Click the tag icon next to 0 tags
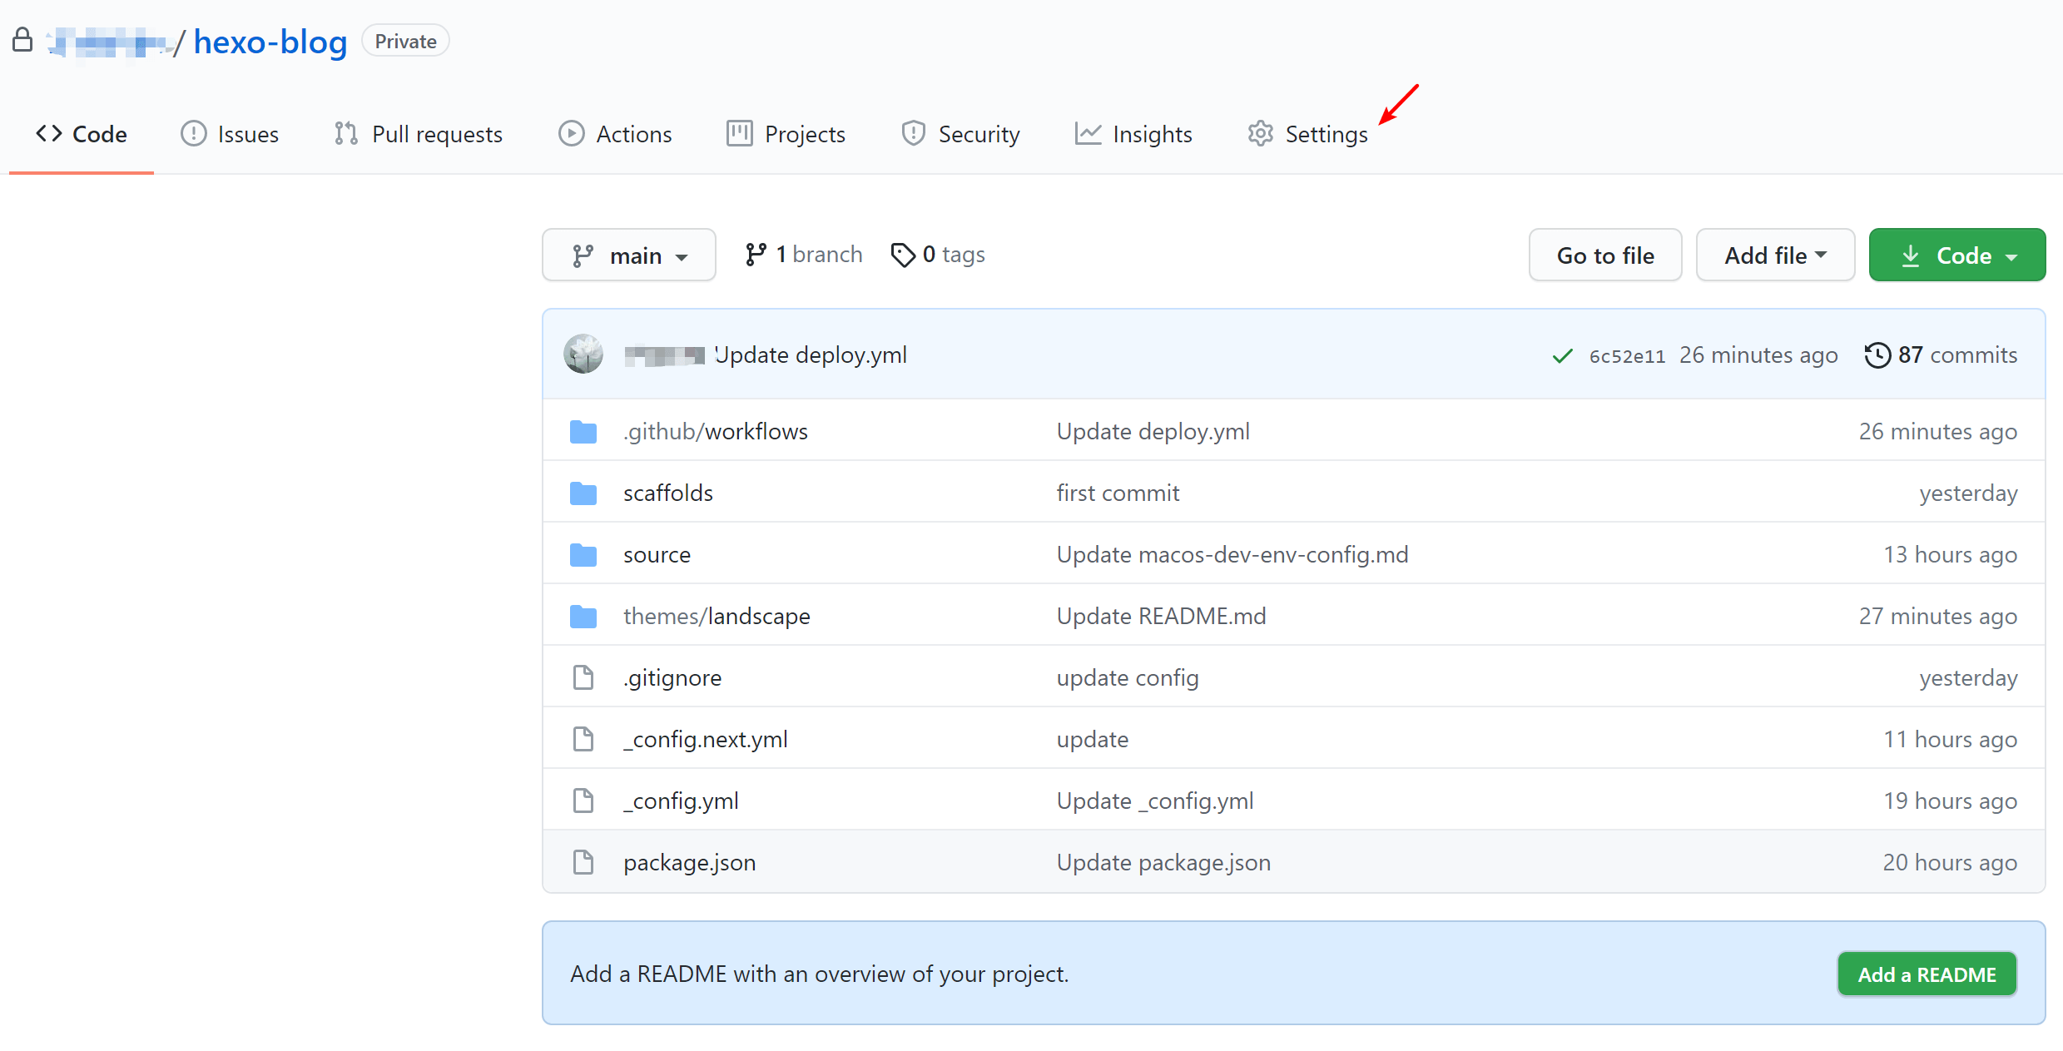Image resolution: width=2063 pixels, height=1051 pixels. coord(902,255)
